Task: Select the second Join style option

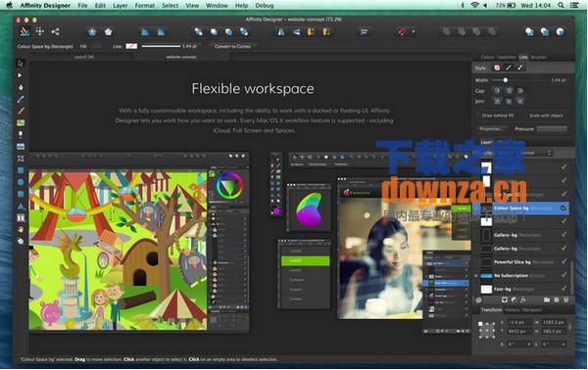Action: 509,102
